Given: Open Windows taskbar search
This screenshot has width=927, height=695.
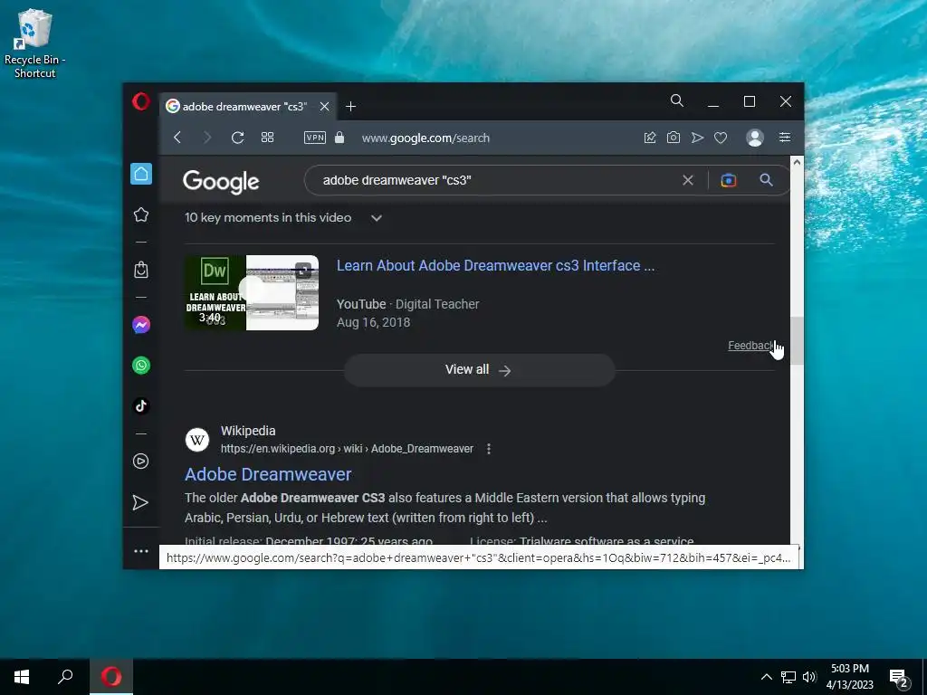Looking at the screenshot, I should 65,677.
